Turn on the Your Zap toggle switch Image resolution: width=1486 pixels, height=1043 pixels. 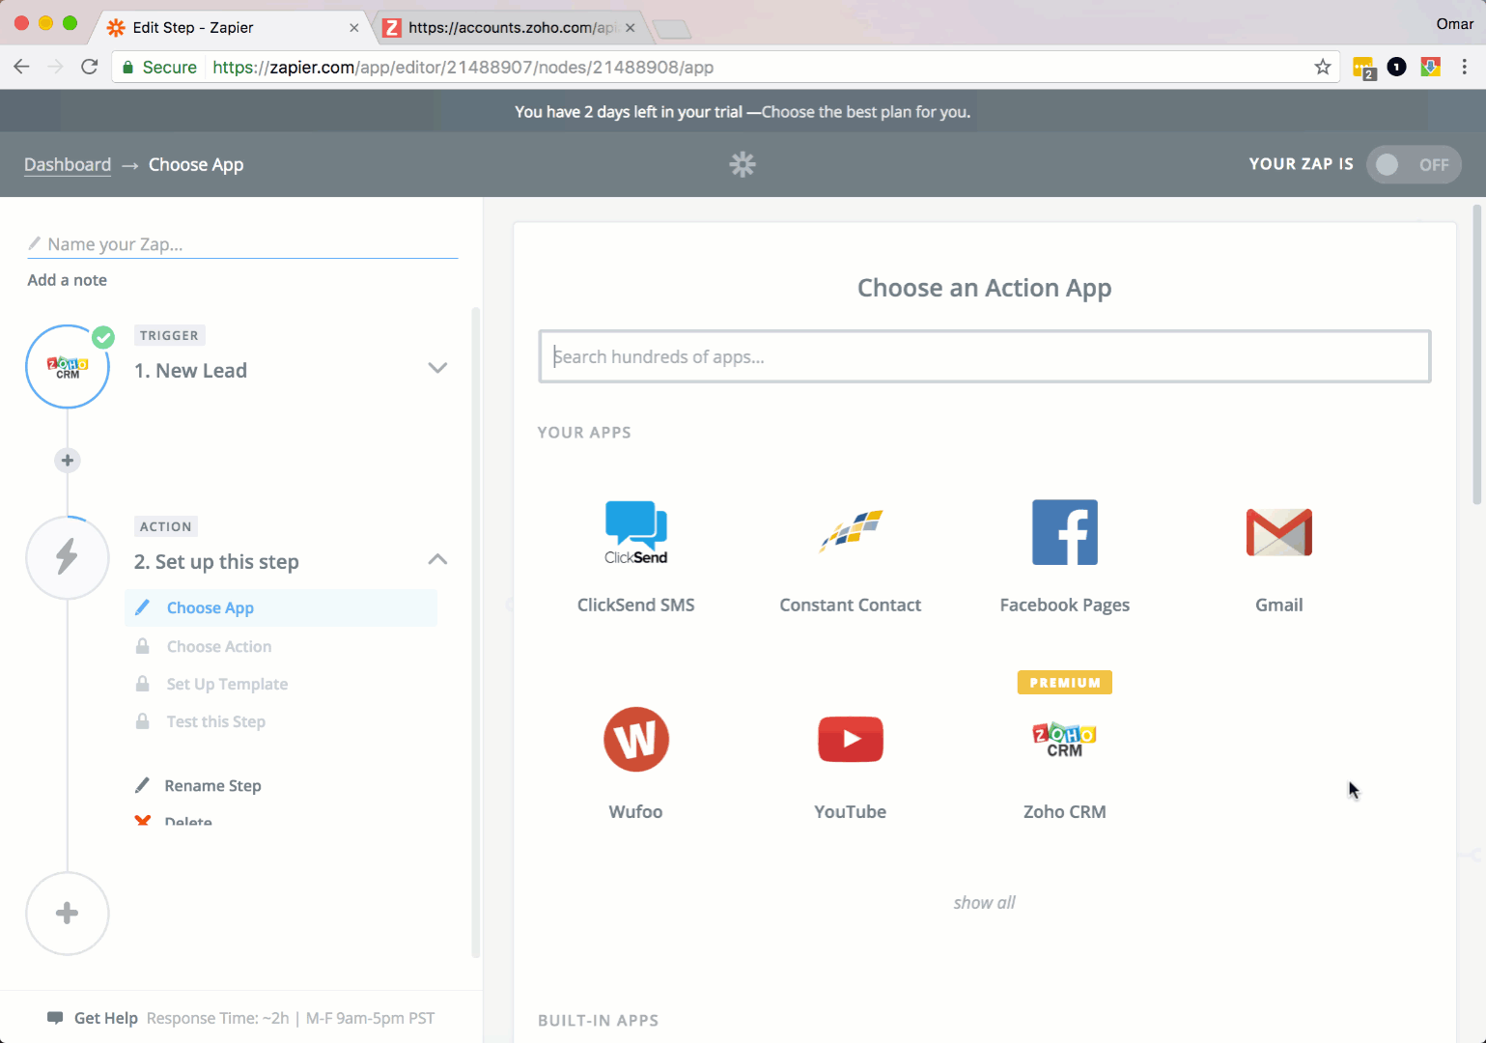1414,164
